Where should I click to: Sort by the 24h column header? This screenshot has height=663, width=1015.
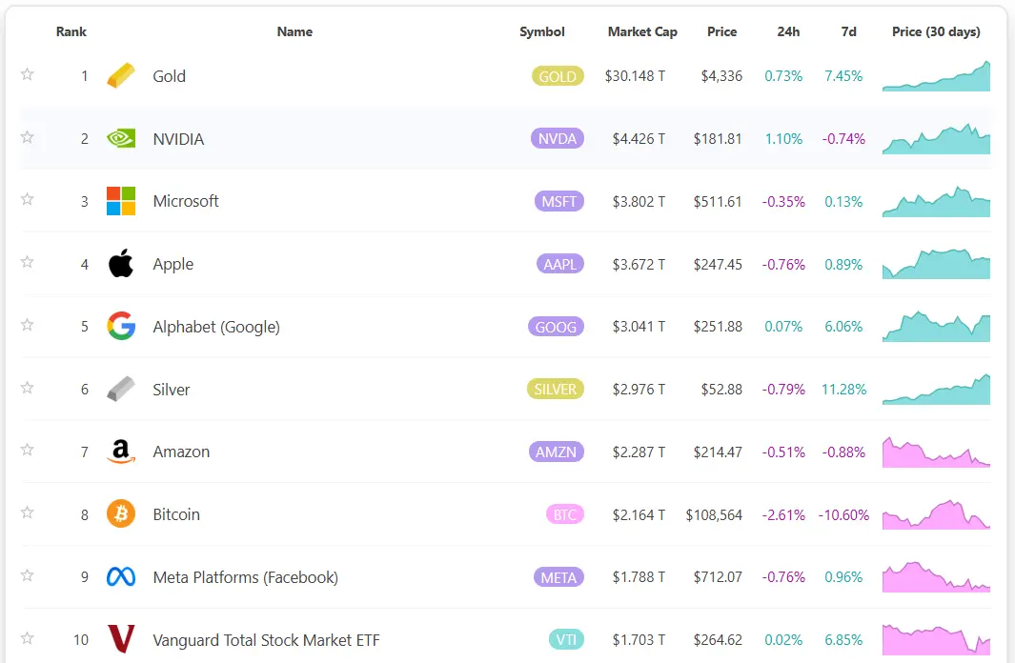coord(788,31)
